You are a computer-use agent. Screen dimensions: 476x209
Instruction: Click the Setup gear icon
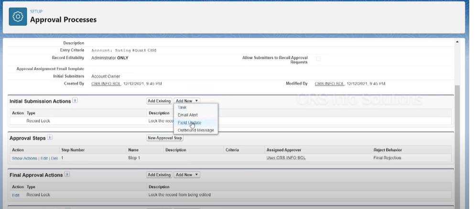point(18,16)
